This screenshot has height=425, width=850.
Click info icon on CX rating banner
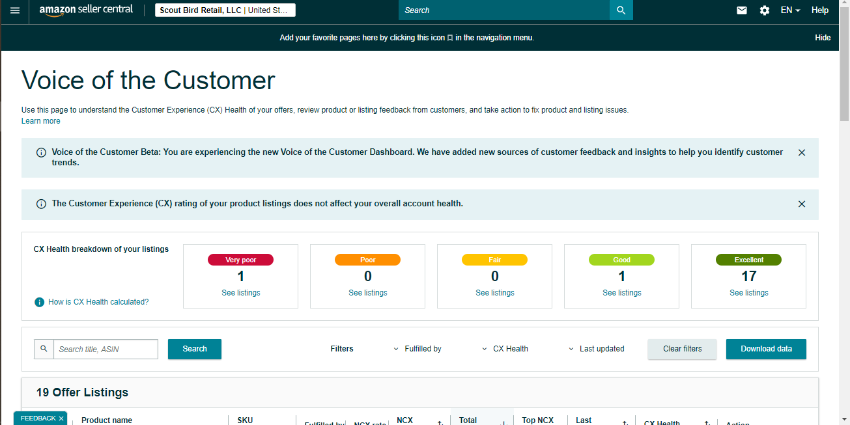point(41,204)
